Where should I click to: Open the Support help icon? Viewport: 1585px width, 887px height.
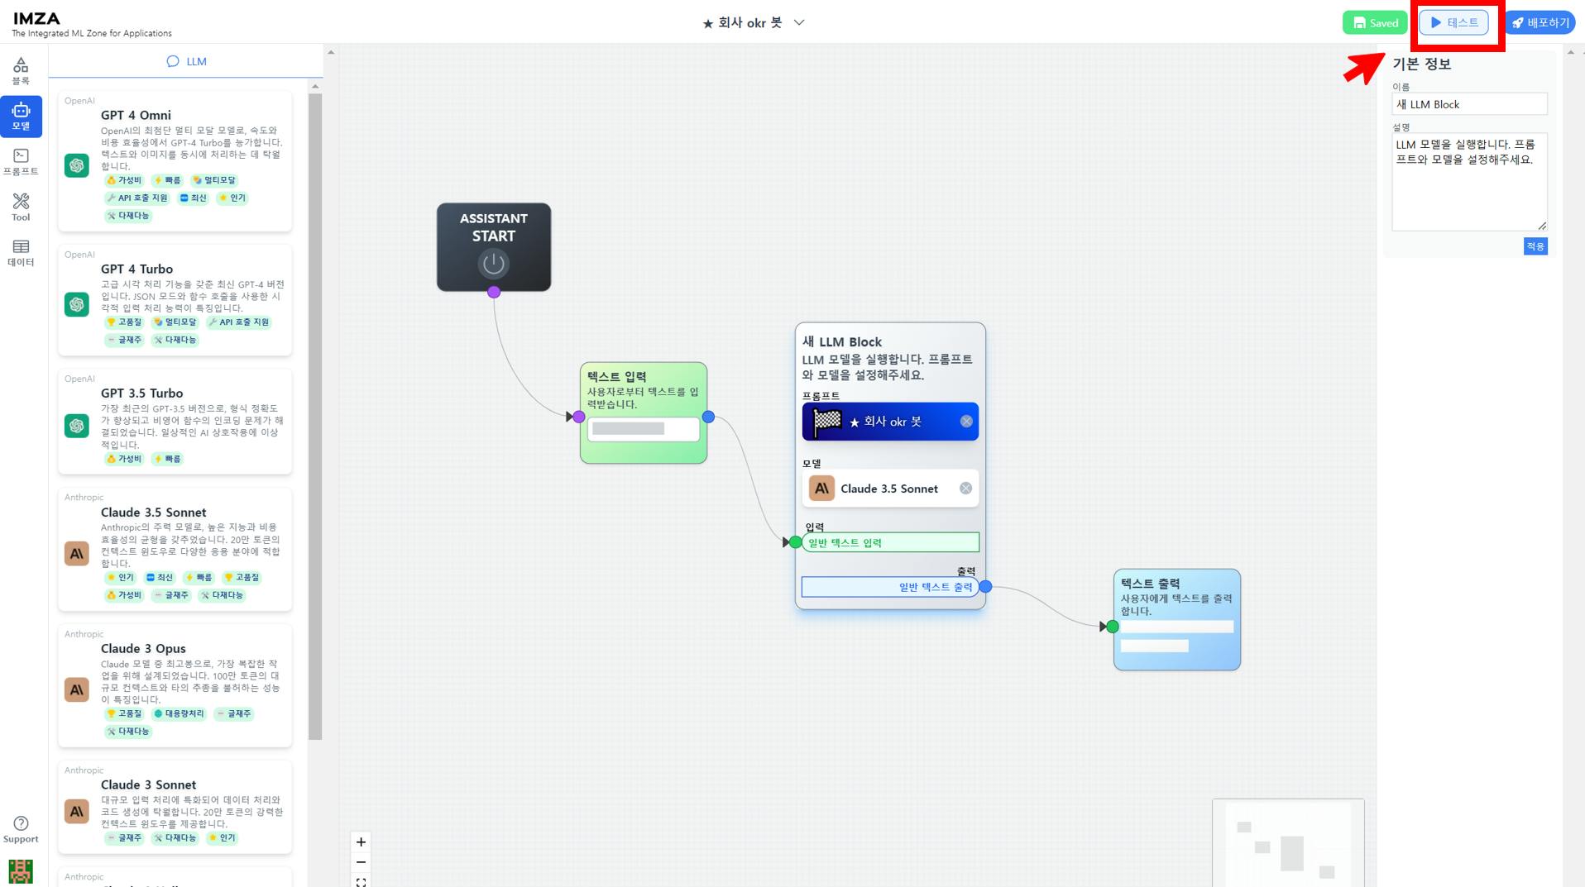[x=21, y=830]
